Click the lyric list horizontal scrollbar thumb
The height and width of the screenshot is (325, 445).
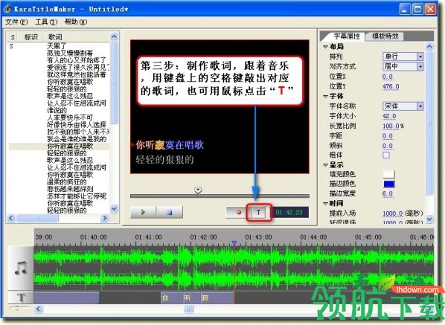[37, 218]
